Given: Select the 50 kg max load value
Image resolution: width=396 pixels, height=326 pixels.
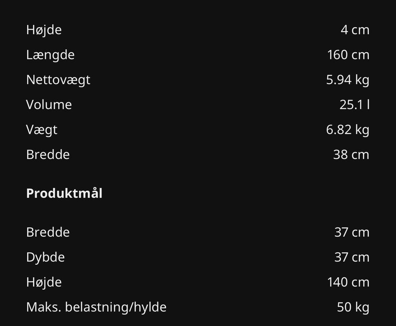Looking at the screenshot, I should [x=353, y=307].
